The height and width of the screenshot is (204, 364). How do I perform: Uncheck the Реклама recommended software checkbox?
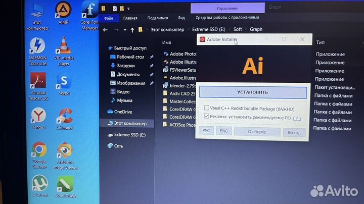click(x=206, y=116)
